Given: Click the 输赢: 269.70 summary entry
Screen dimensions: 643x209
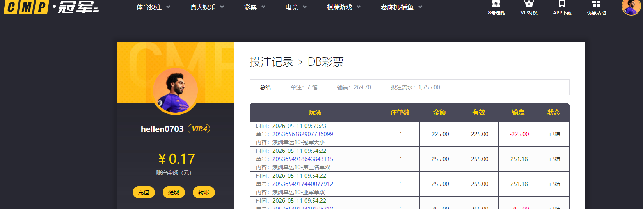Looking at the screenshot, I should click(354, 87).
